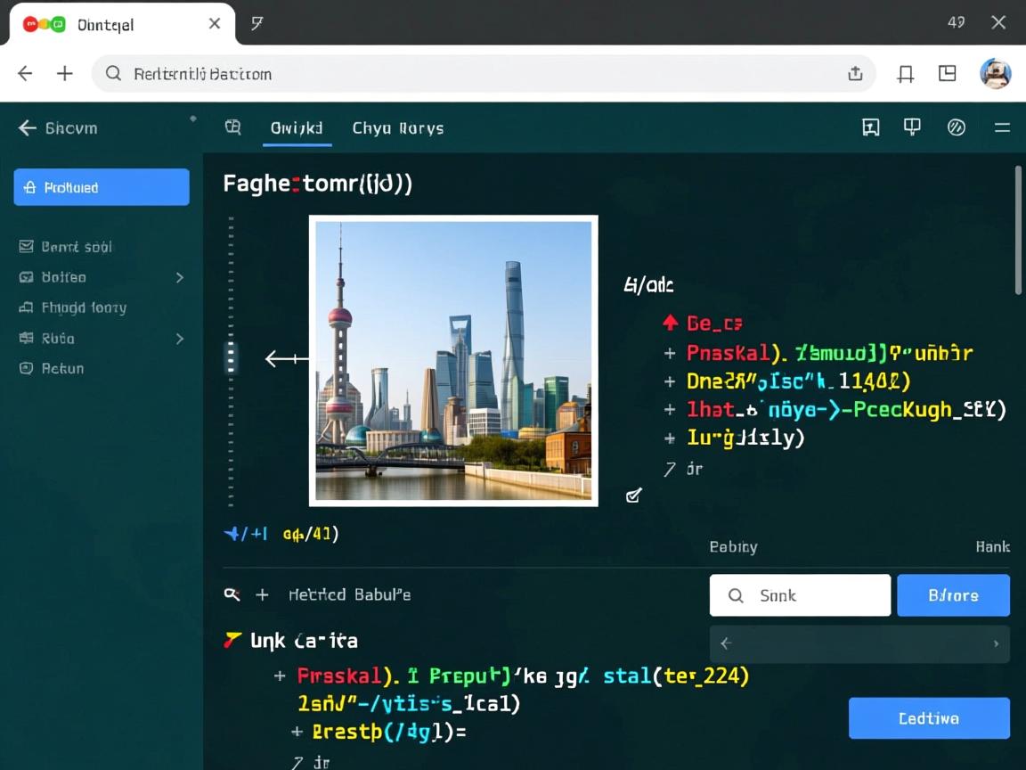The width and height of the screenshot is (1026, 770).
Task: Click the Sonk search input field
Action: (800, 595)
